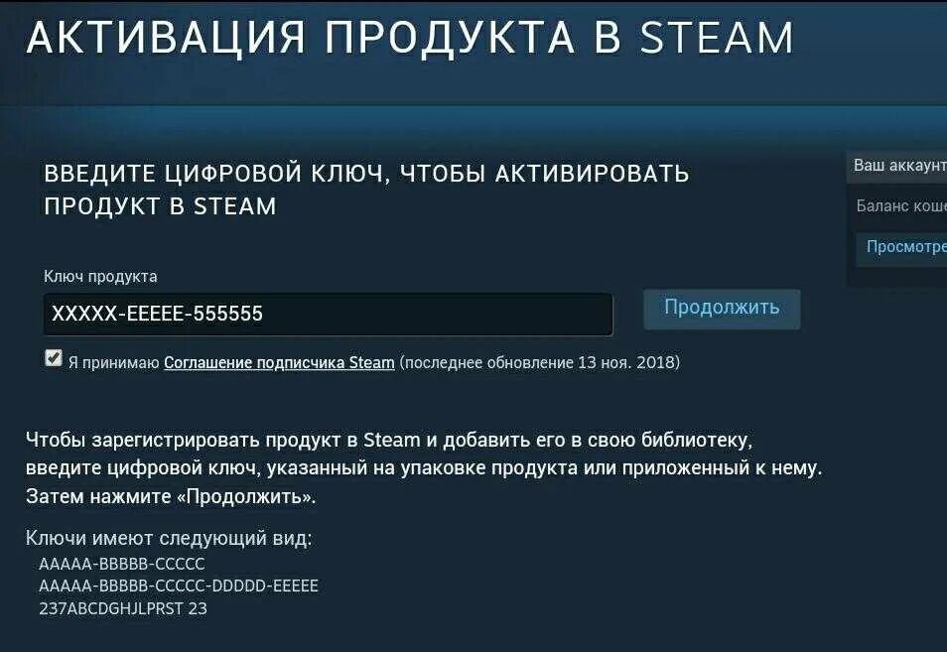This screenshot has width=947, height=652.
Task: Open the Соглашение подписчика Steam link
Action: 279,363
